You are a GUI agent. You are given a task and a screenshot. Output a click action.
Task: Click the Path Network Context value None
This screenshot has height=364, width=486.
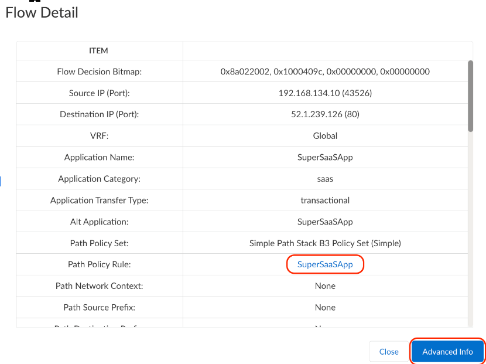pyautogui.click(x=325, y=285)
